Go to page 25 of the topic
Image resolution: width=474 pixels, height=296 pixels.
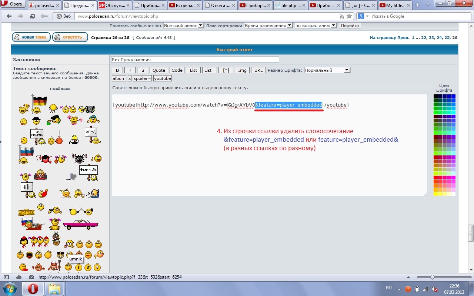click(x=447, y=37)
